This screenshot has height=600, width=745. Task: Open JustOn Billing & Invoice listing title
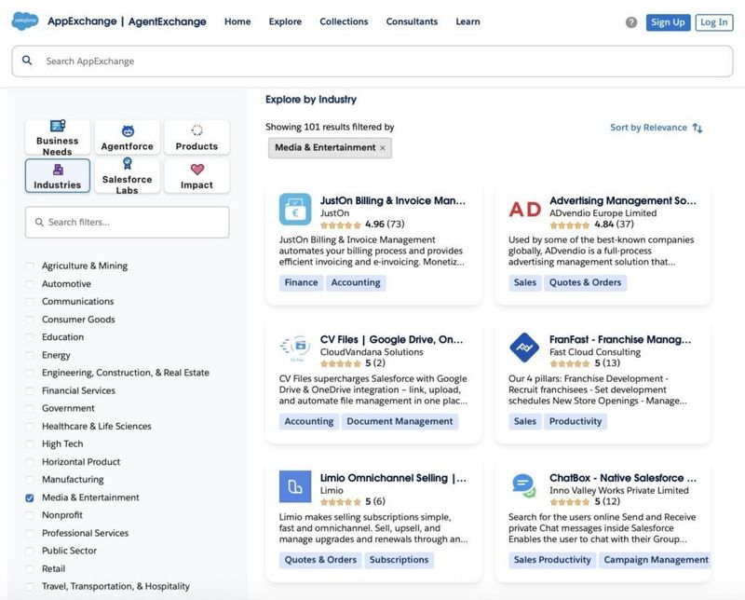pyautogui.click(x=392, y=200)
